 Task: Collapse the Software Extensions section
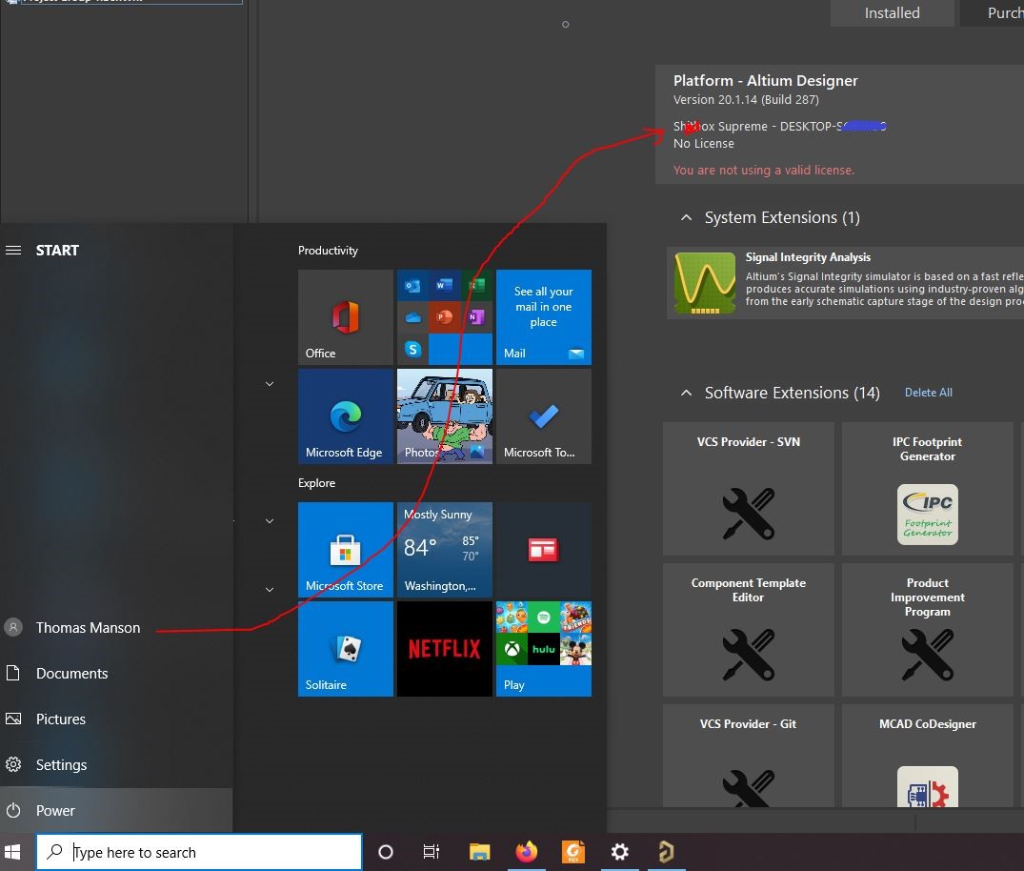tap(686, 393)
